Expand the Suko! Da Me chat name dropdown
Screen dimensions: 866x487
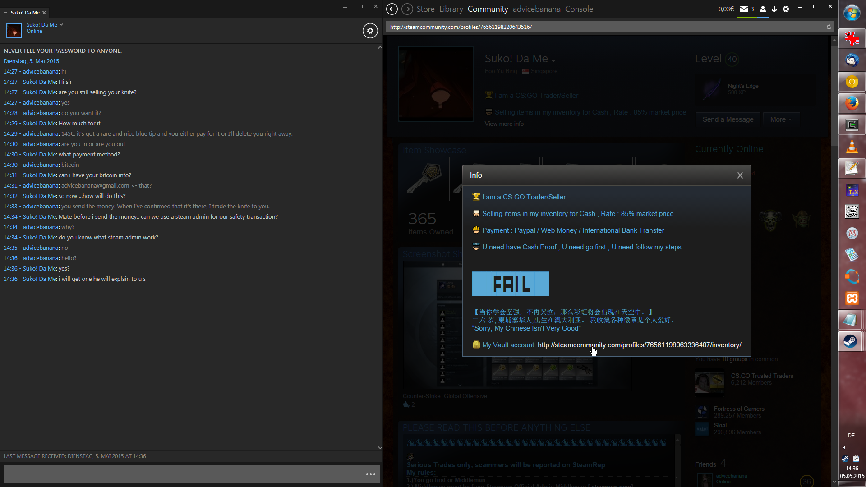61,24
